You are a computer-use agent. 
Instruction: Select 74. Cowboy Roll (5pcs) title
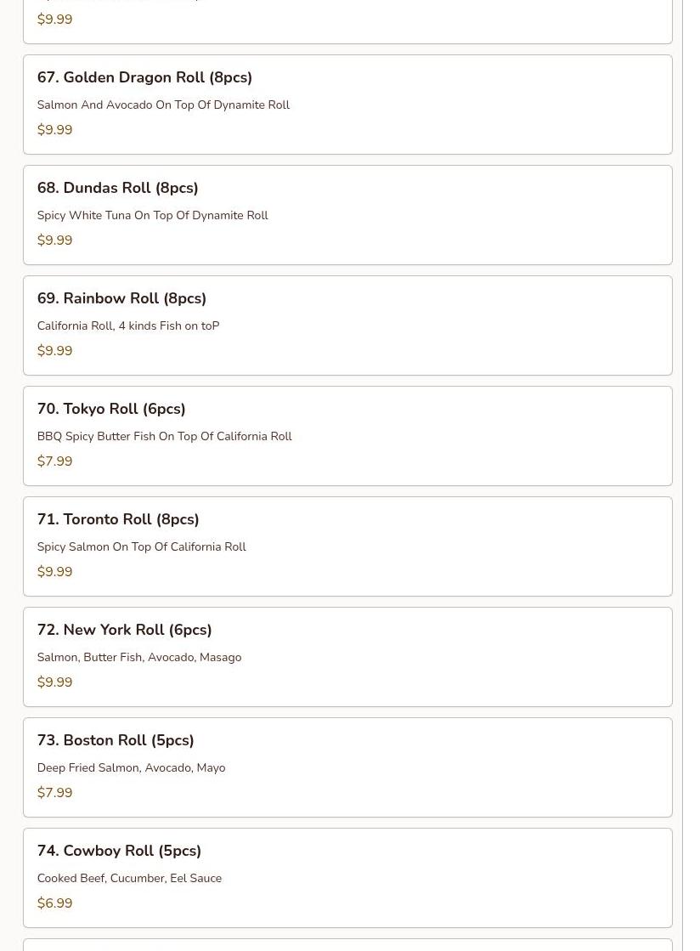[119, 851]
